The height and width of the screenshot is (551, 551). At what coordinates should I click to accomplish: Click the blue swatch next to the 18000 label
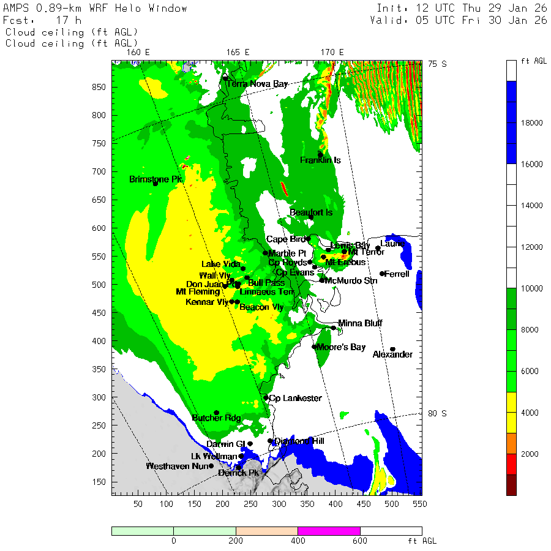[511, 122]
